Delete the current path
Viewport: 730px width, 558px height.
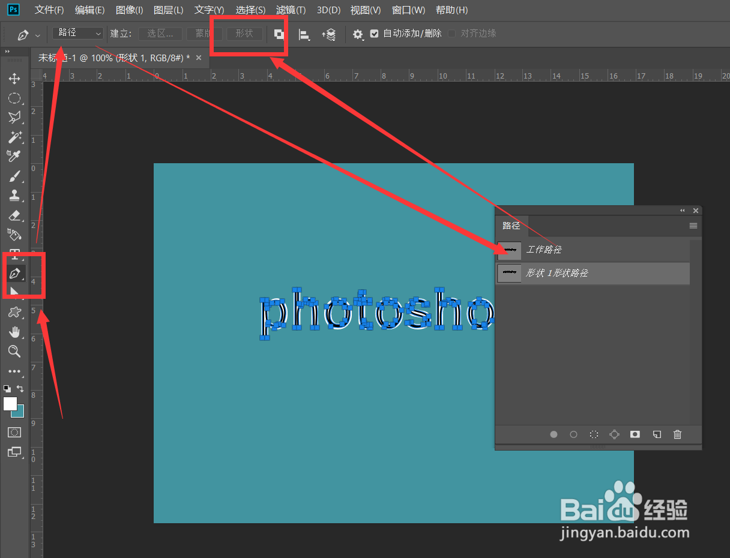678,434
